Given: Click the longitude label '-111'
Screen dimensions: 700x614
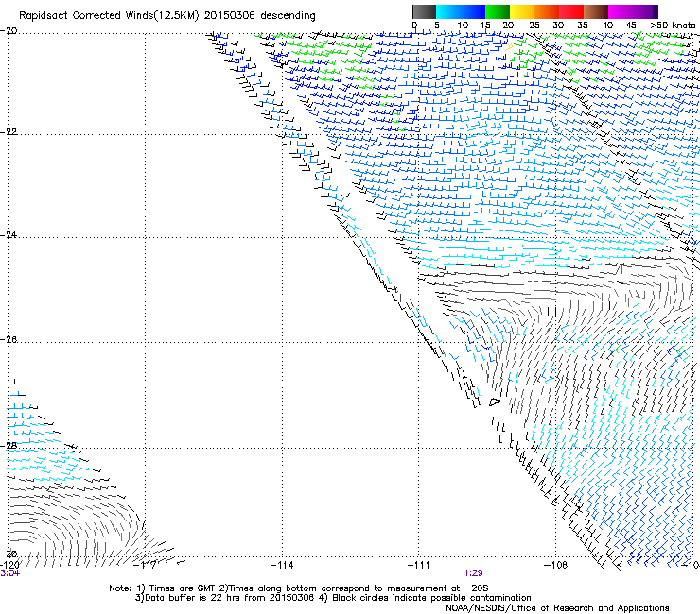Looking at the screenshot, I should tap(419, 565).
